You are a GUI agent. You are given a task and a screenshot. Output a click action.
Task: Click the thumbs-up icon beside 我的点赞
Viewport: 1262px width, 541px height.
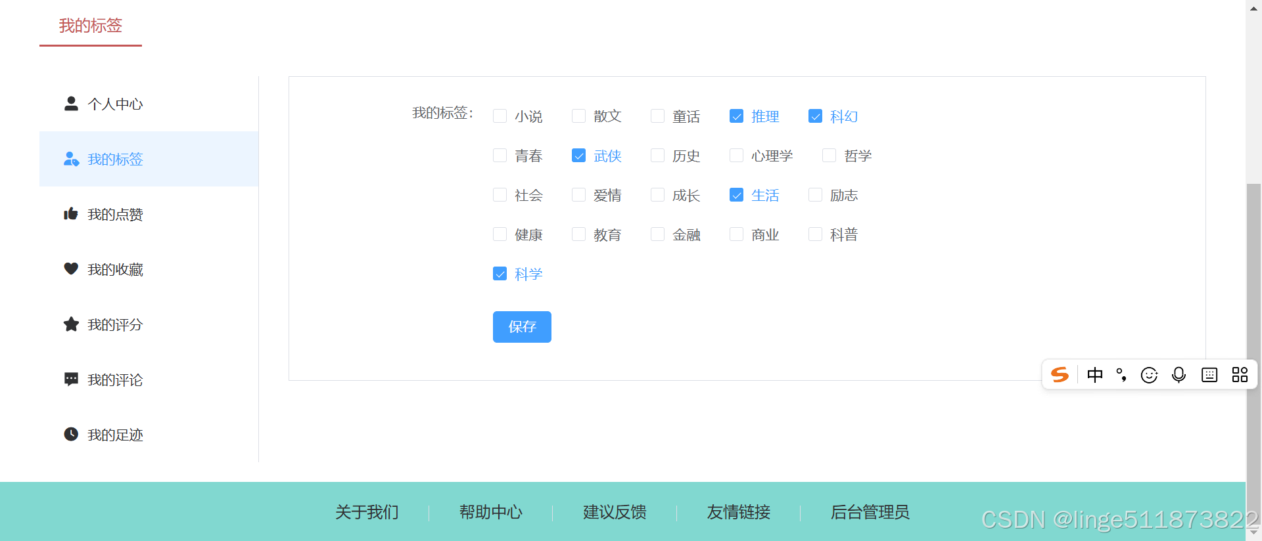coord(71,214)
